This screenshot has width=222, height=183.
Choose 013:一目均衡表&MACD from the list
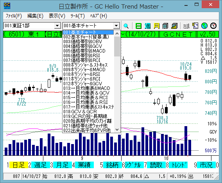87,88
